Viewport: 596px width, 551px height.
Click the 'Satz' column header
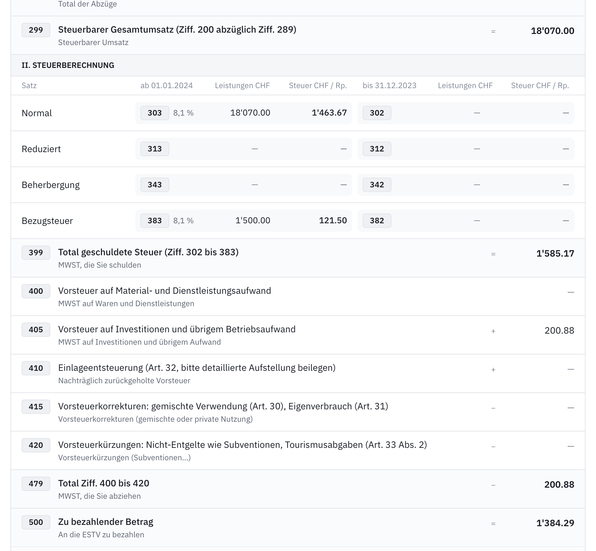pyautogui.click(x=29, y=86)
